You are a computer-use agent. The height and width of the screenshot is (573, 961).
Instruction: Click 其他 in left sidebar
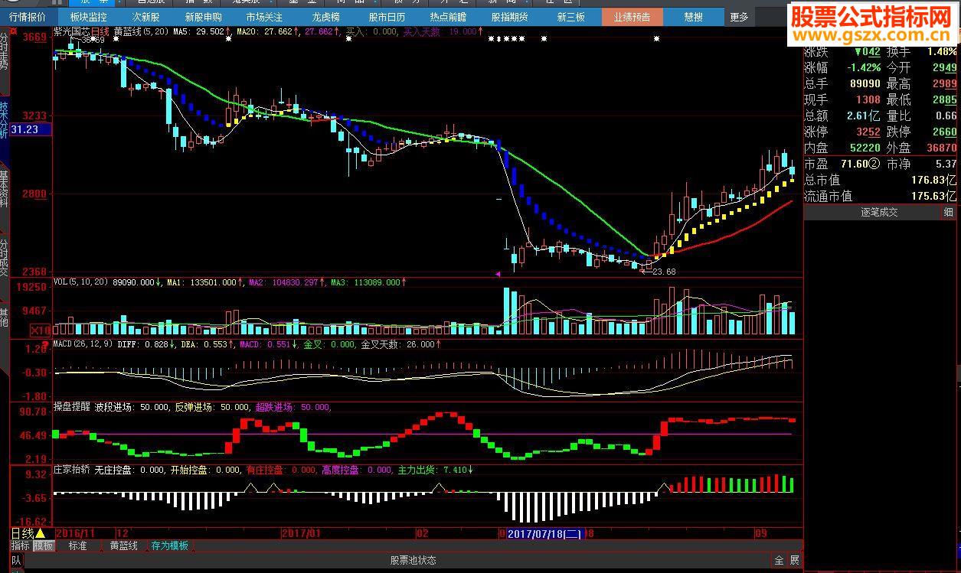5,316
